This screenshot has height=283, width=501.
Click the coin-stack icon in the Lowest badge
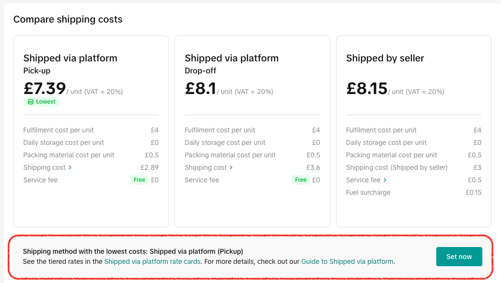coord(31,102)
